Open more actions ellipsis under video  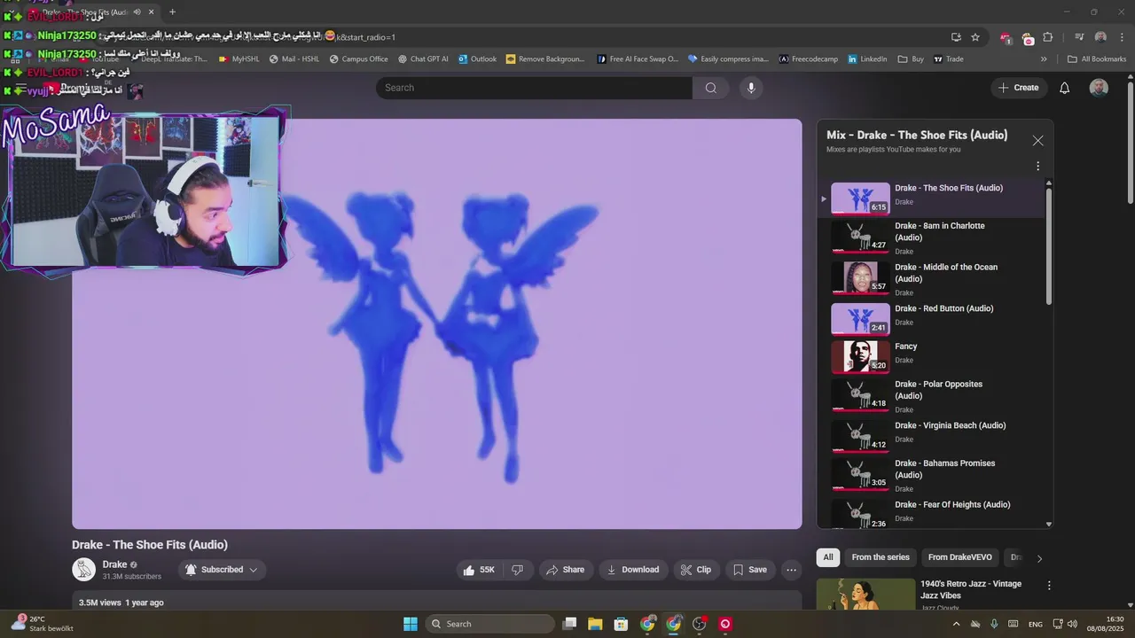tap(792, 570)
